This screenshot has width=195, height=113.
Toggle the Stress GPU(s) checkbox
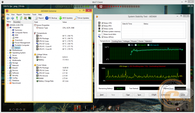102,37
